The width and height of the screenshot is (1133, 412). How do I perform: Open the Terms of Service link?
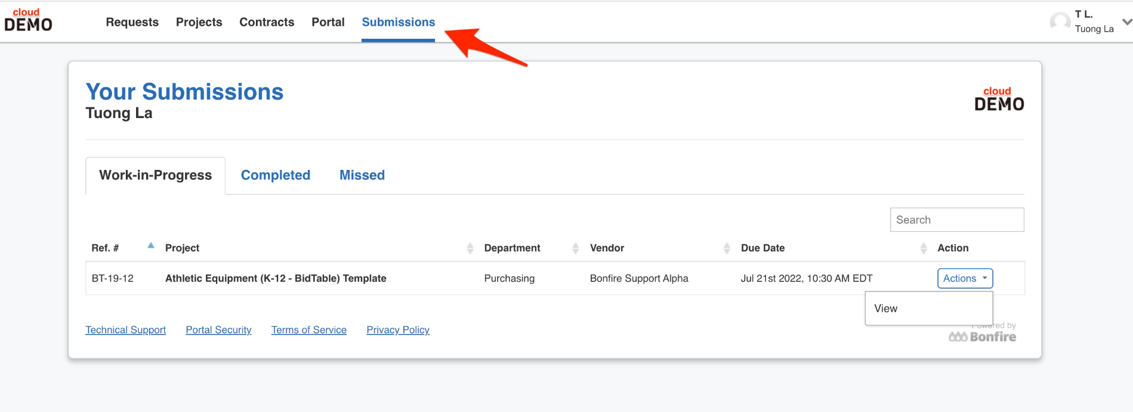(x=308, y=330)
